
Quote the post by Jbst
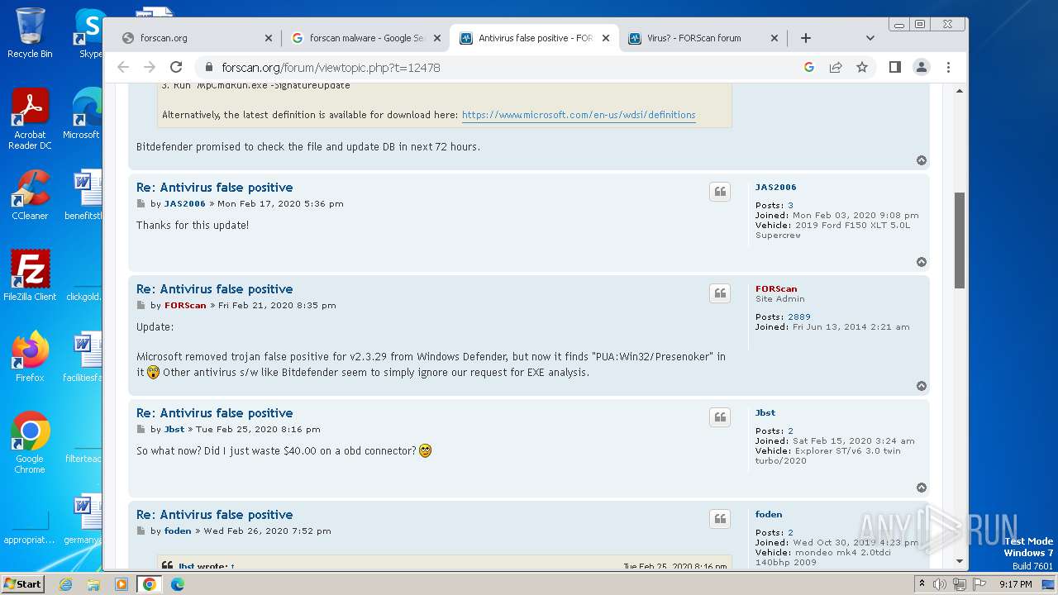tap(720, 417)
